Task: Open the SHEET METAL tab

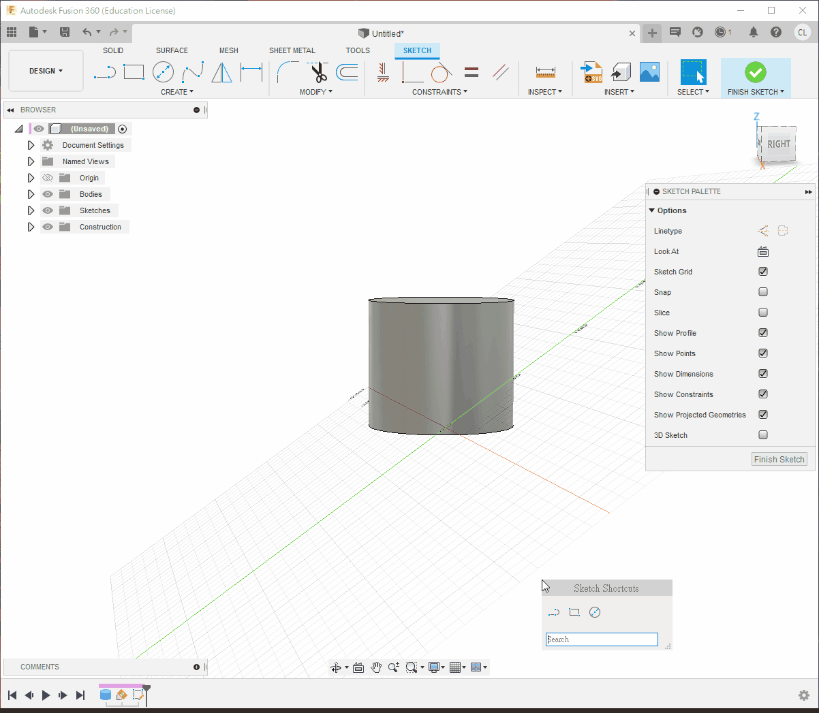Action: [292, 50]
